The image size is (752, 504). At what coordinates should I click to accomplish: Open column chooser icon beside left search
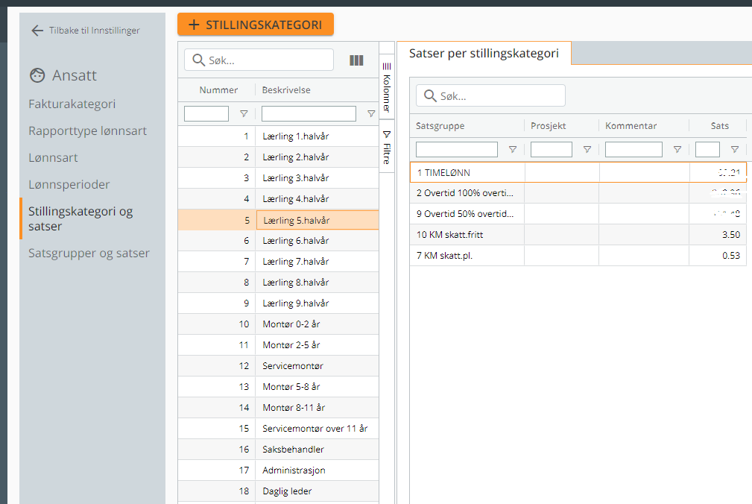point(356,60)
